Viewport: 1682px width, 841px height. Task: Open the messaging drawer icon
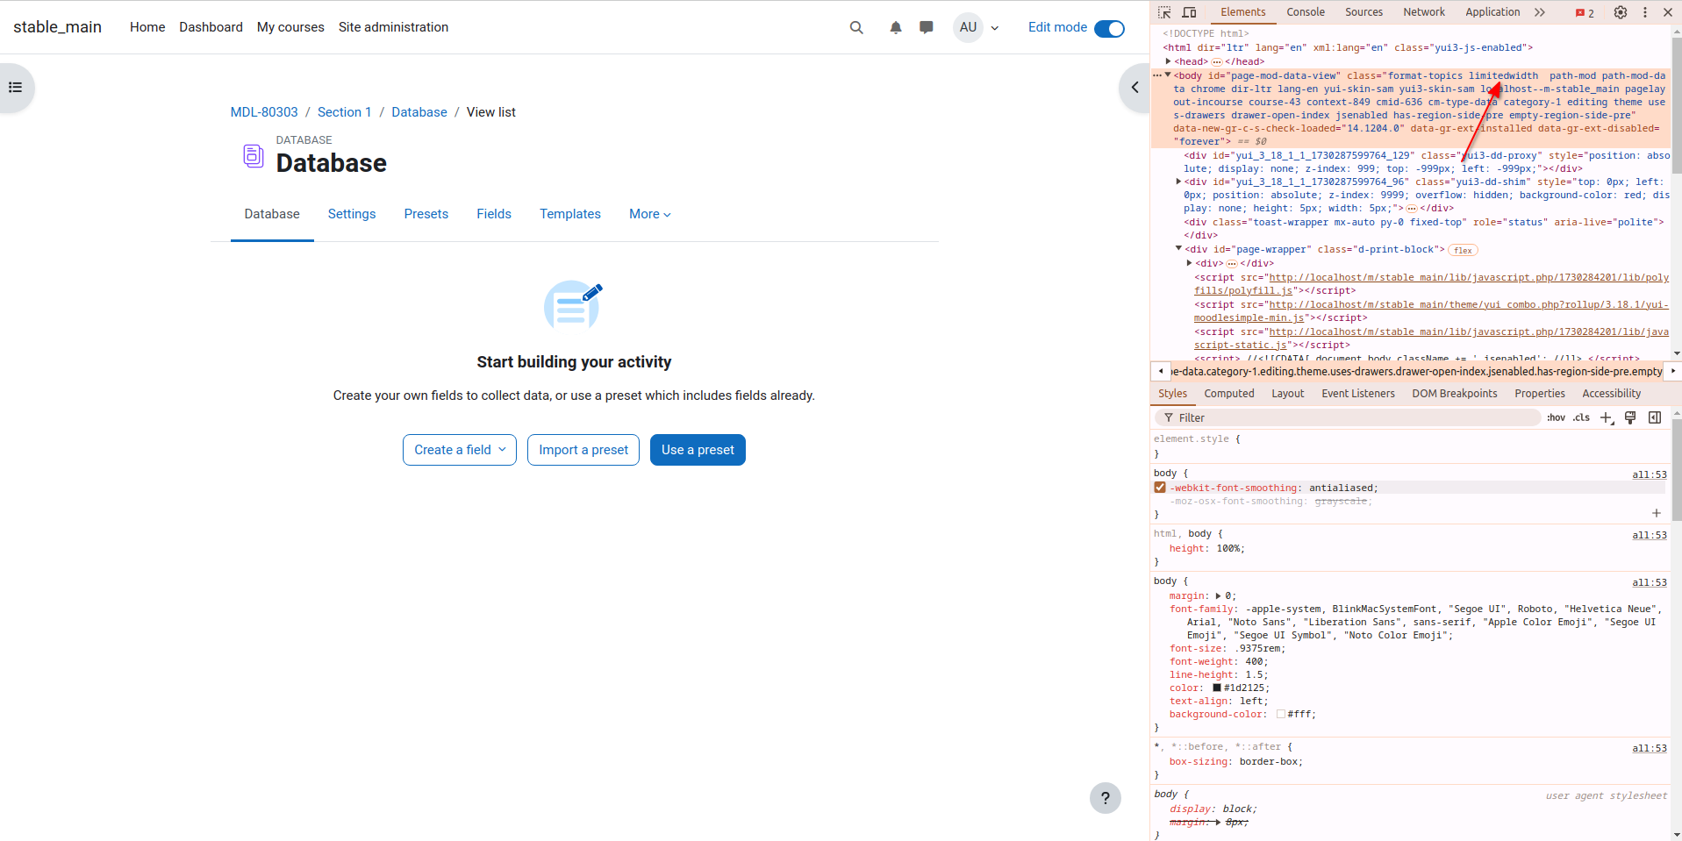[926, 27]
